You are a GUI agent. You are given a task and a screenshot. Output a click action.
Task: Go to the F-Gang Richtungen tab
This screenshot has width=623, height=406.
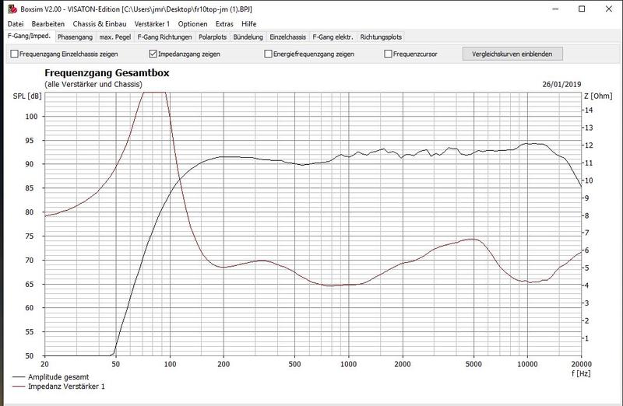pyautogui.click(x=165, y=37)
